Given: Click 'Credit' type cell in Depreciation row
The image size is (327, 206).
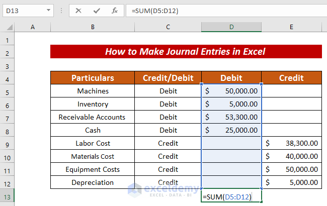Looking at the screenshot, I should click(168, 182).
